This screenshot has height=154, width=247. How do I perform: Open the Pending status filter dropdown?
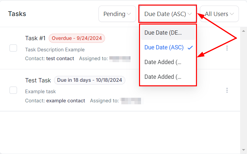coord(117,14)
